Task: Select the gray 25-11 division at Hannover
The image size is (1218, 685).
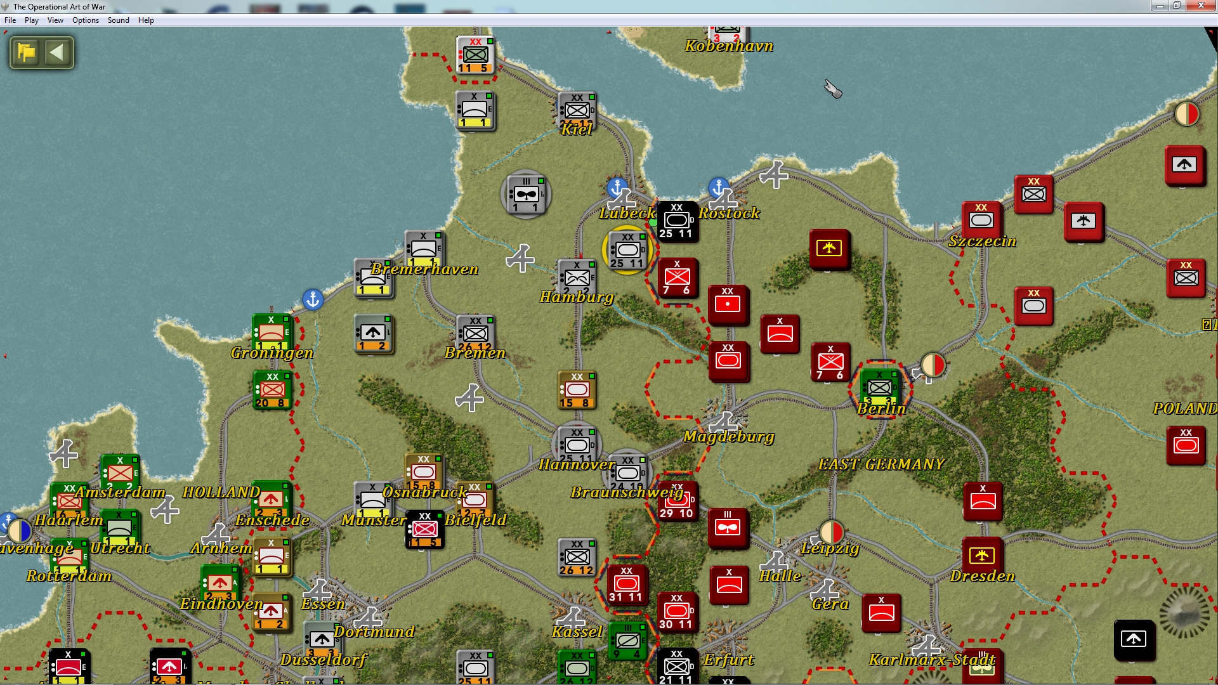Action: pos(577,445)
